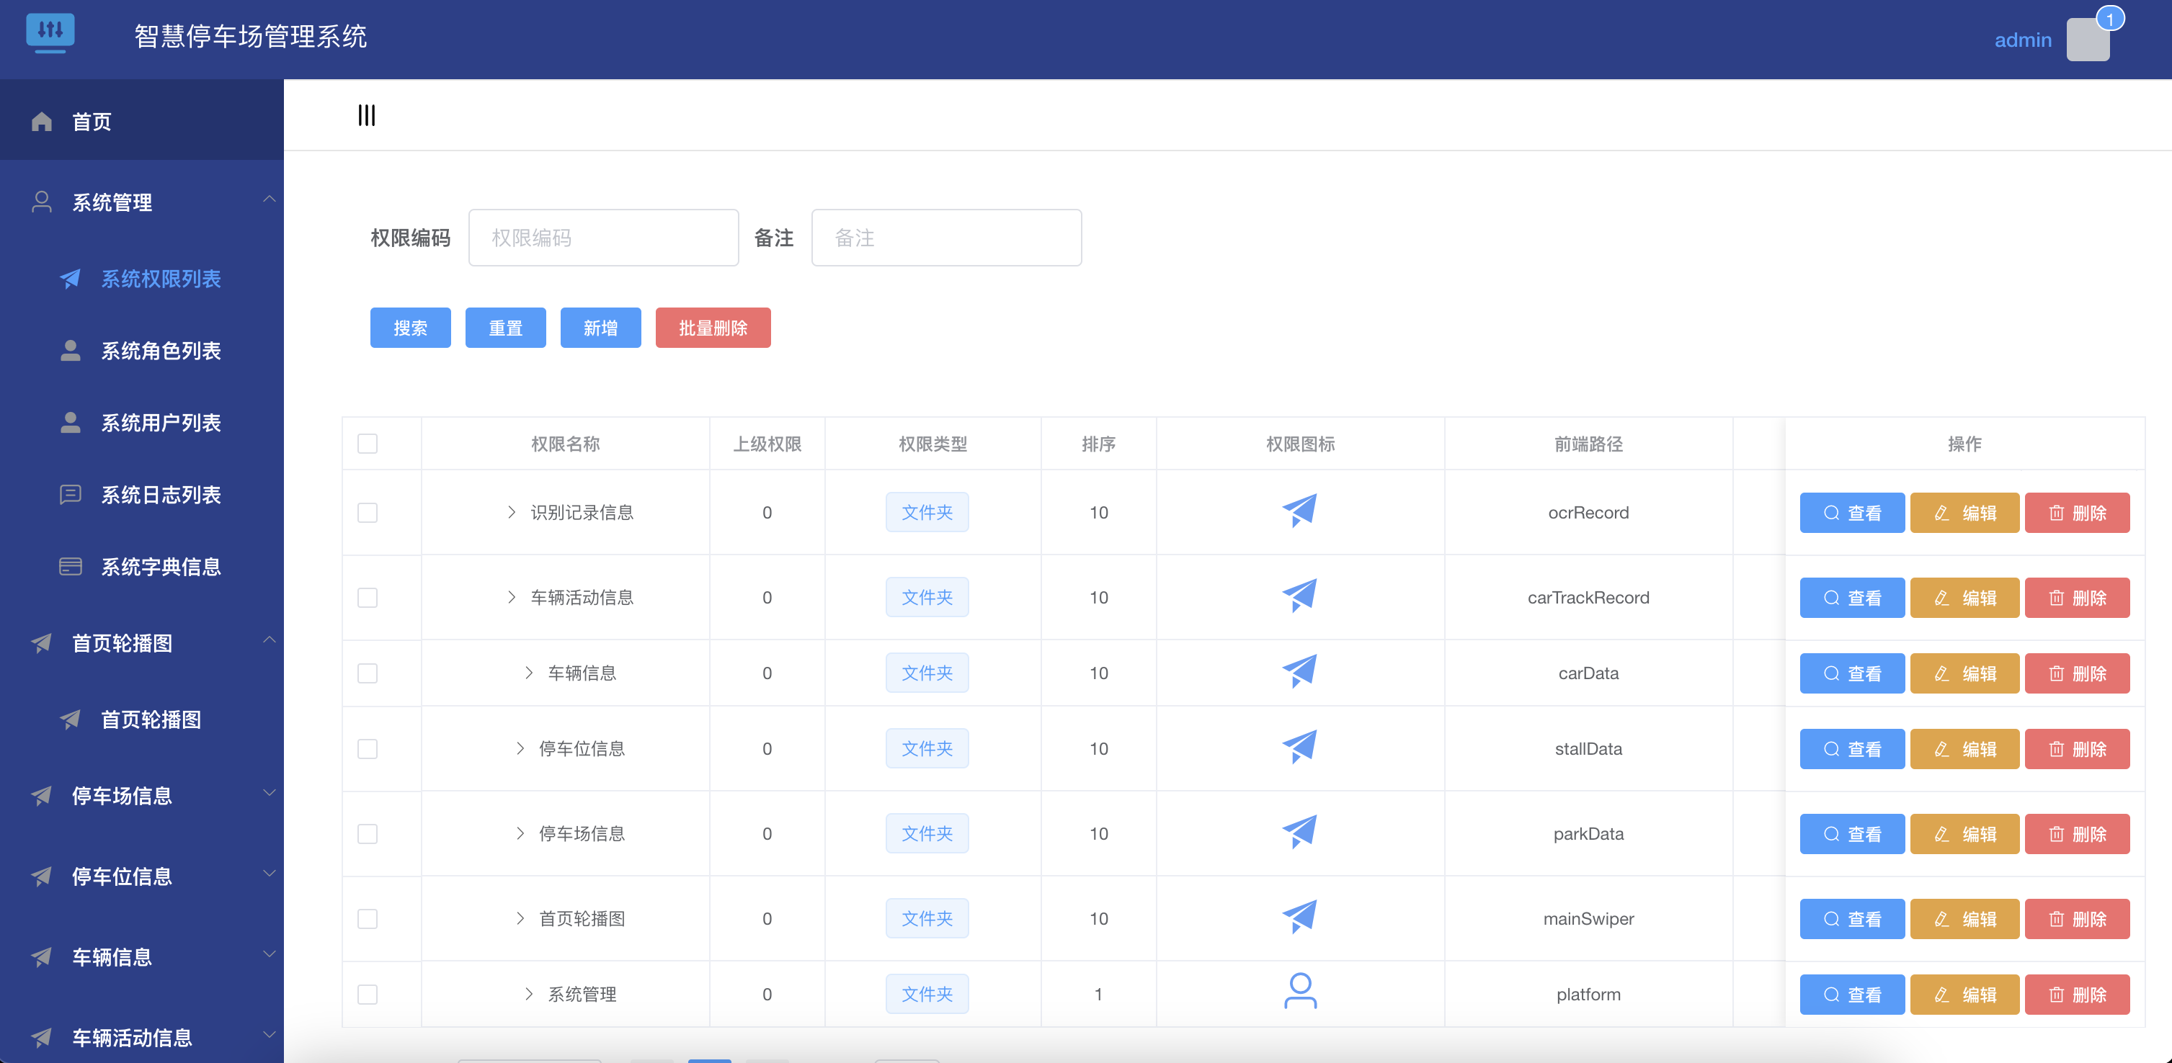
Task: Click the 系统字典信息 card icon
Action: click(x=71, y=566)
